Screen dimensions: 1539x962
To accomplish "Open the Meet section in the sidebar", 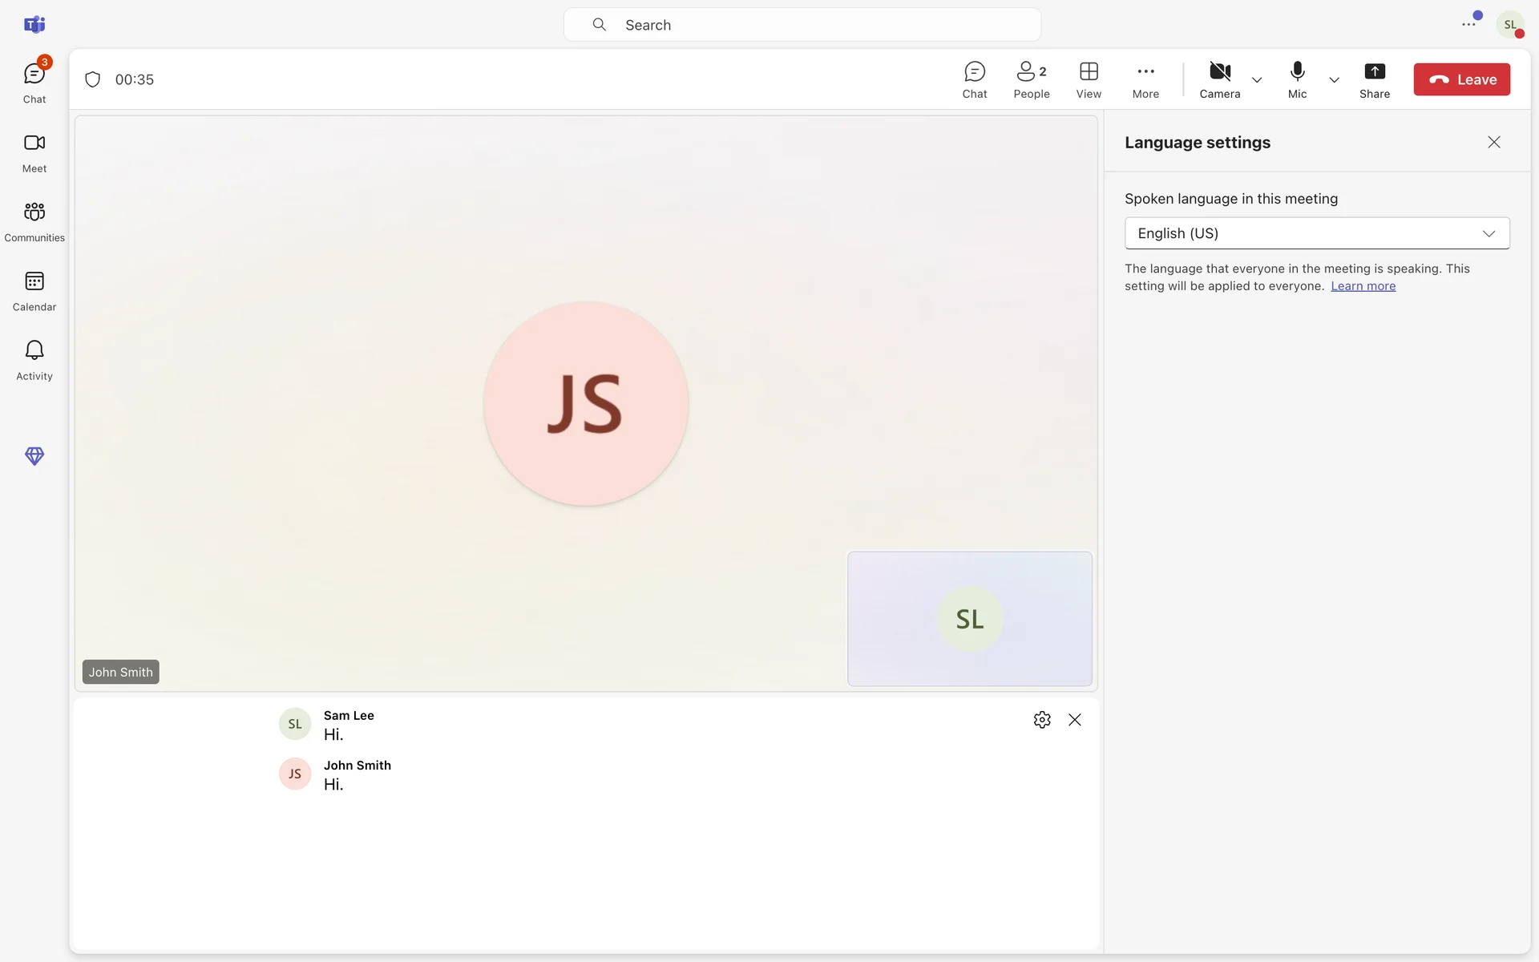I will click(34, 152).
